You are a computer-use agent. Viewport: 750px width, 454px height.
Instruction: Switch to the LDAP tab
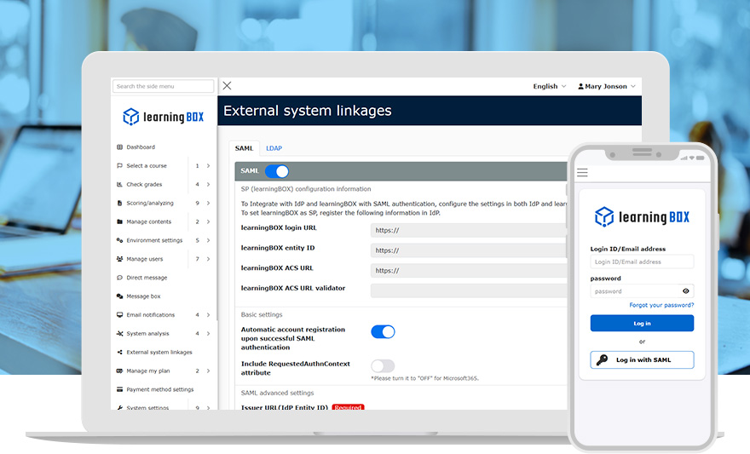pos(274,148)
